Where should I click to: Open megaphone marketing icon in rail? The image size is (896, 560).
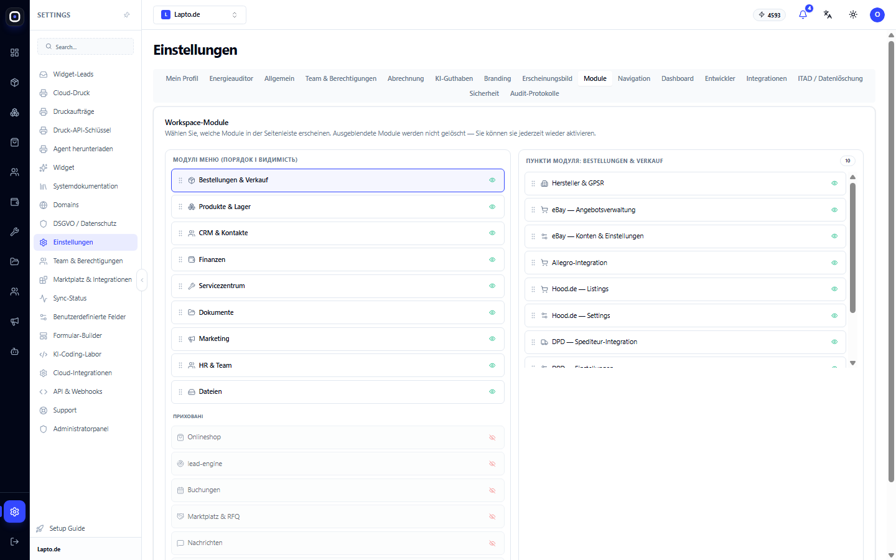tap(15, 322)
